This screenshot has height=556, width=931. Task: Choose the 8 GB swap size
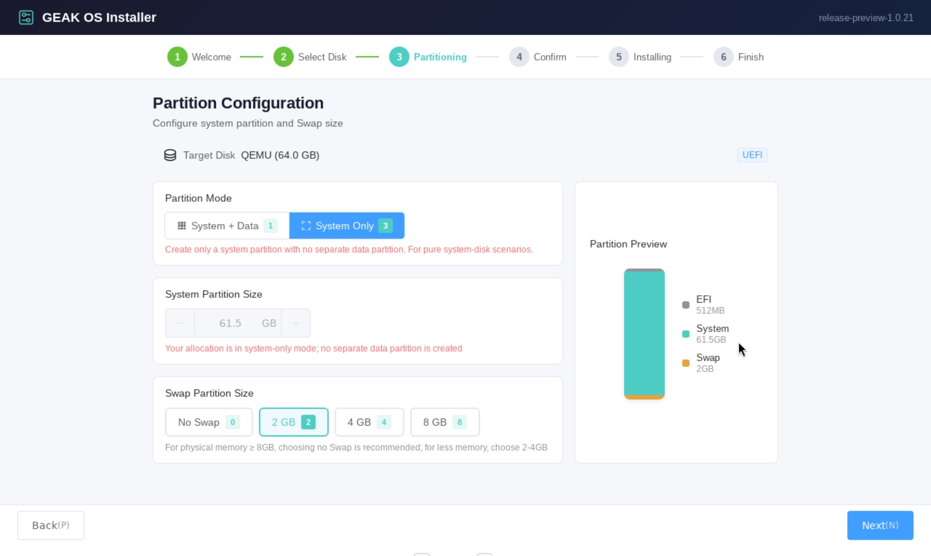point(445,422)
